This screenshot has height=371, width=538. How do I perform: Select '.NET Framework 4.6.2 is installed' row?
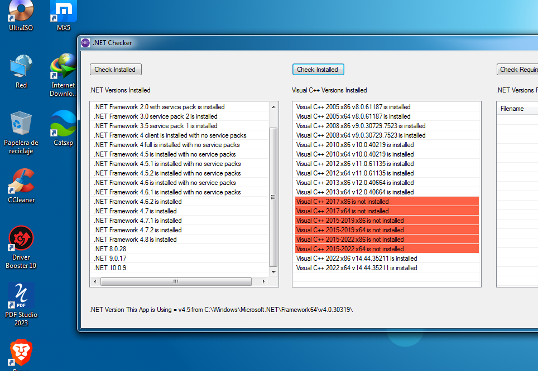coord(180,202)
